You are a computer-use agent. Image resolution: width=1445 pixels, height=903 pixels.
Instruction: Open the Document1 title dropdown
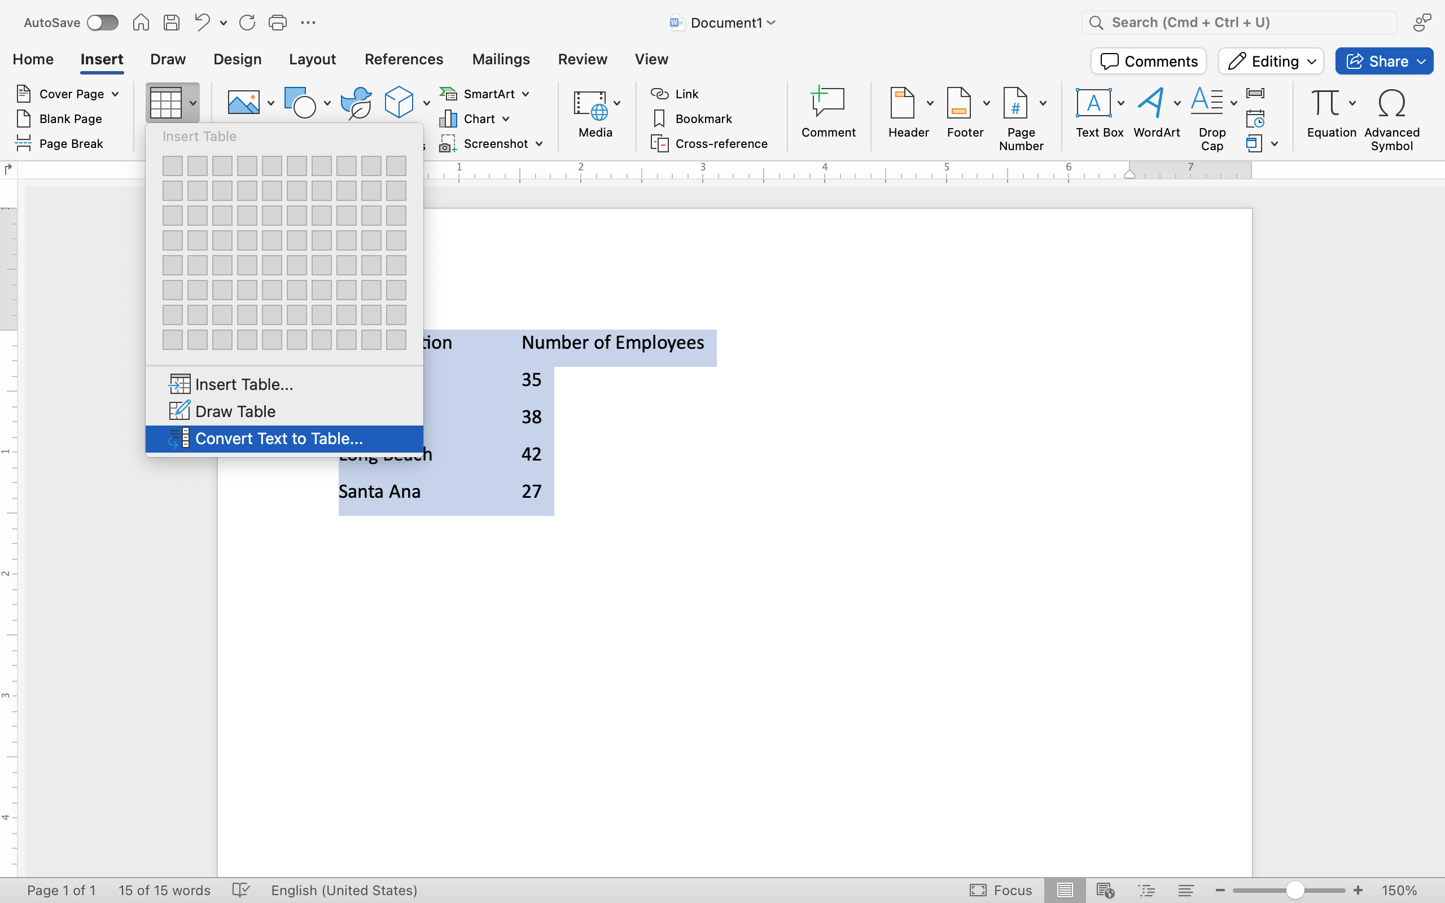[x=771, y=23]
